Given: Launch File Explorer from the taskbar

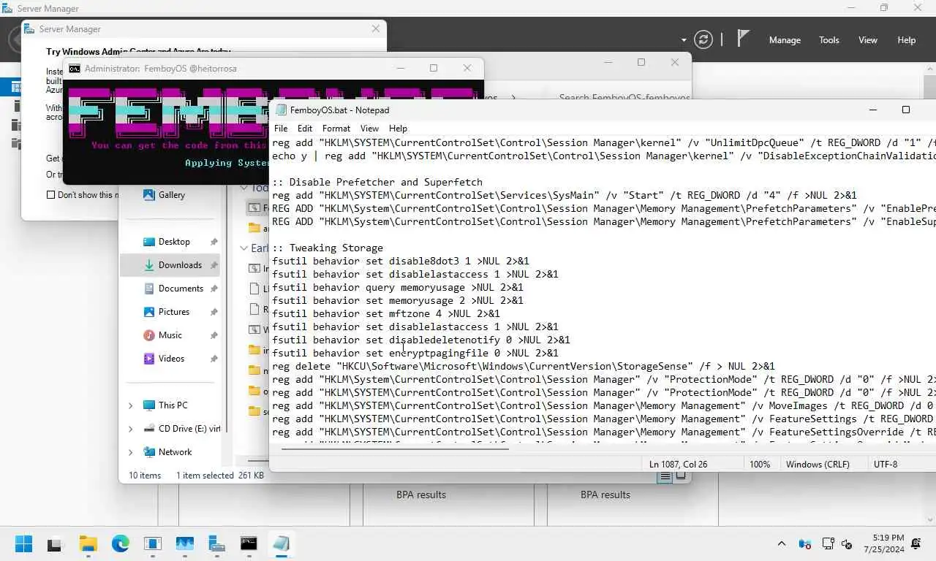Looking at the screenshot, I should 88,544.
